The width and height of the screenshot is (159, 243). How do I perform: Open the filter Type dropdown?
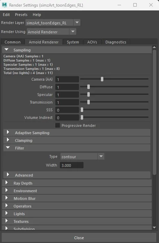click(x=82, y=156)
